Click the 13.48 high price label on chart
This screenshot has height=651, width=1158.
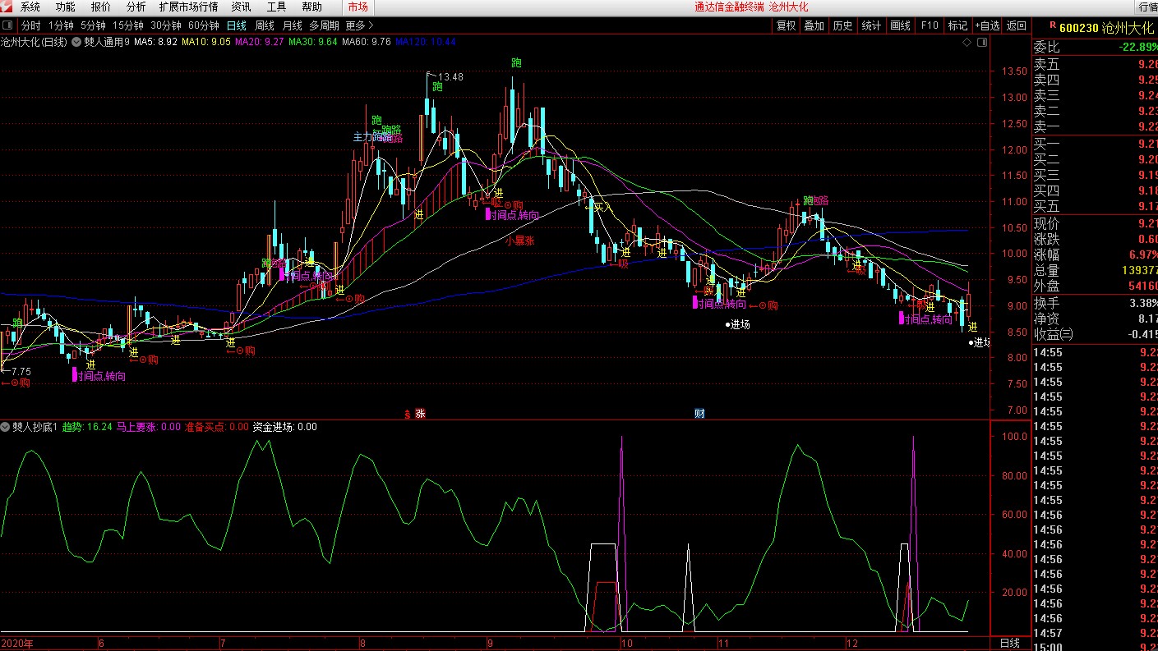[450, 77]
